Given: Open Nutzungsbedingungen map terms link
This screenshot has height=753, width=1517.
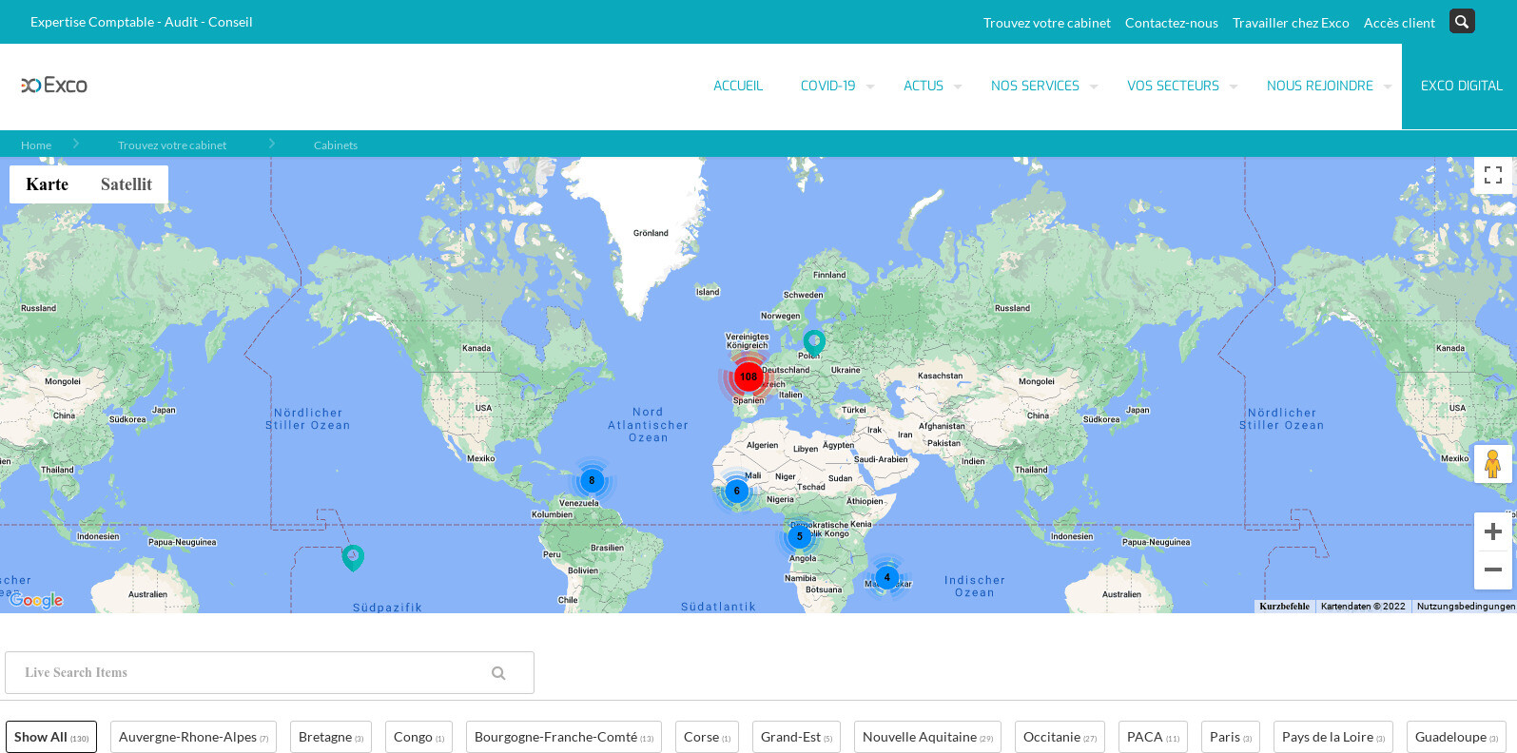Looking at the screenshot, I should coord(1466,607).
